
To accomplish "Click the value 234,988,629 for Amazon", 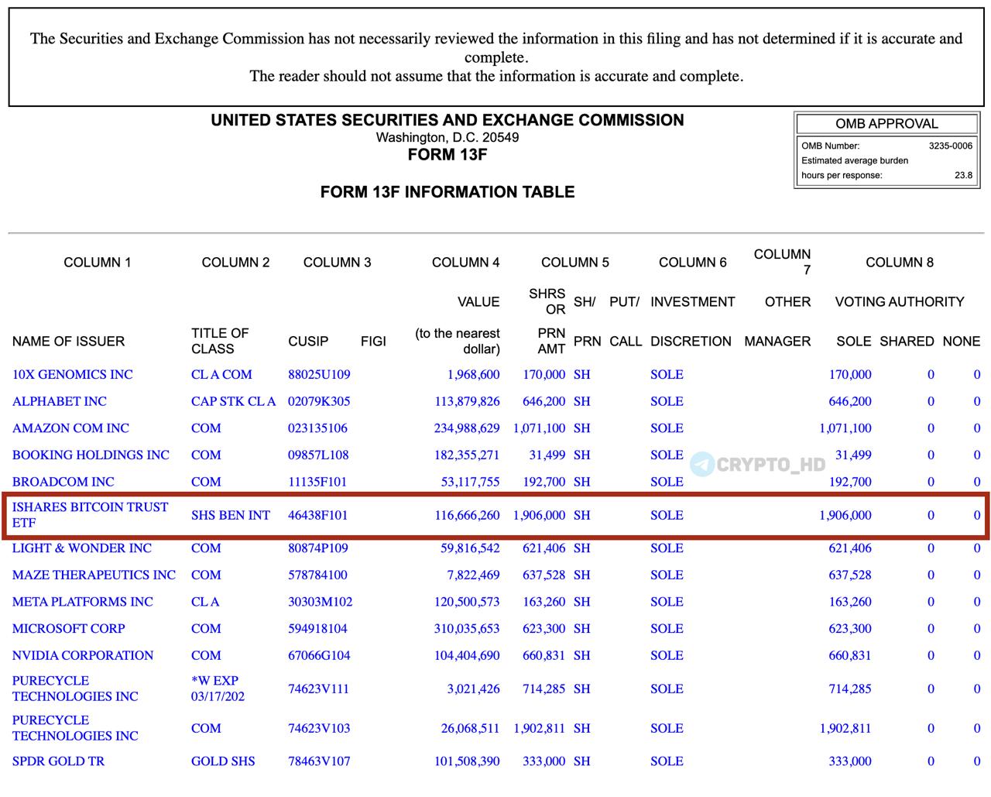I will [467, 428].
